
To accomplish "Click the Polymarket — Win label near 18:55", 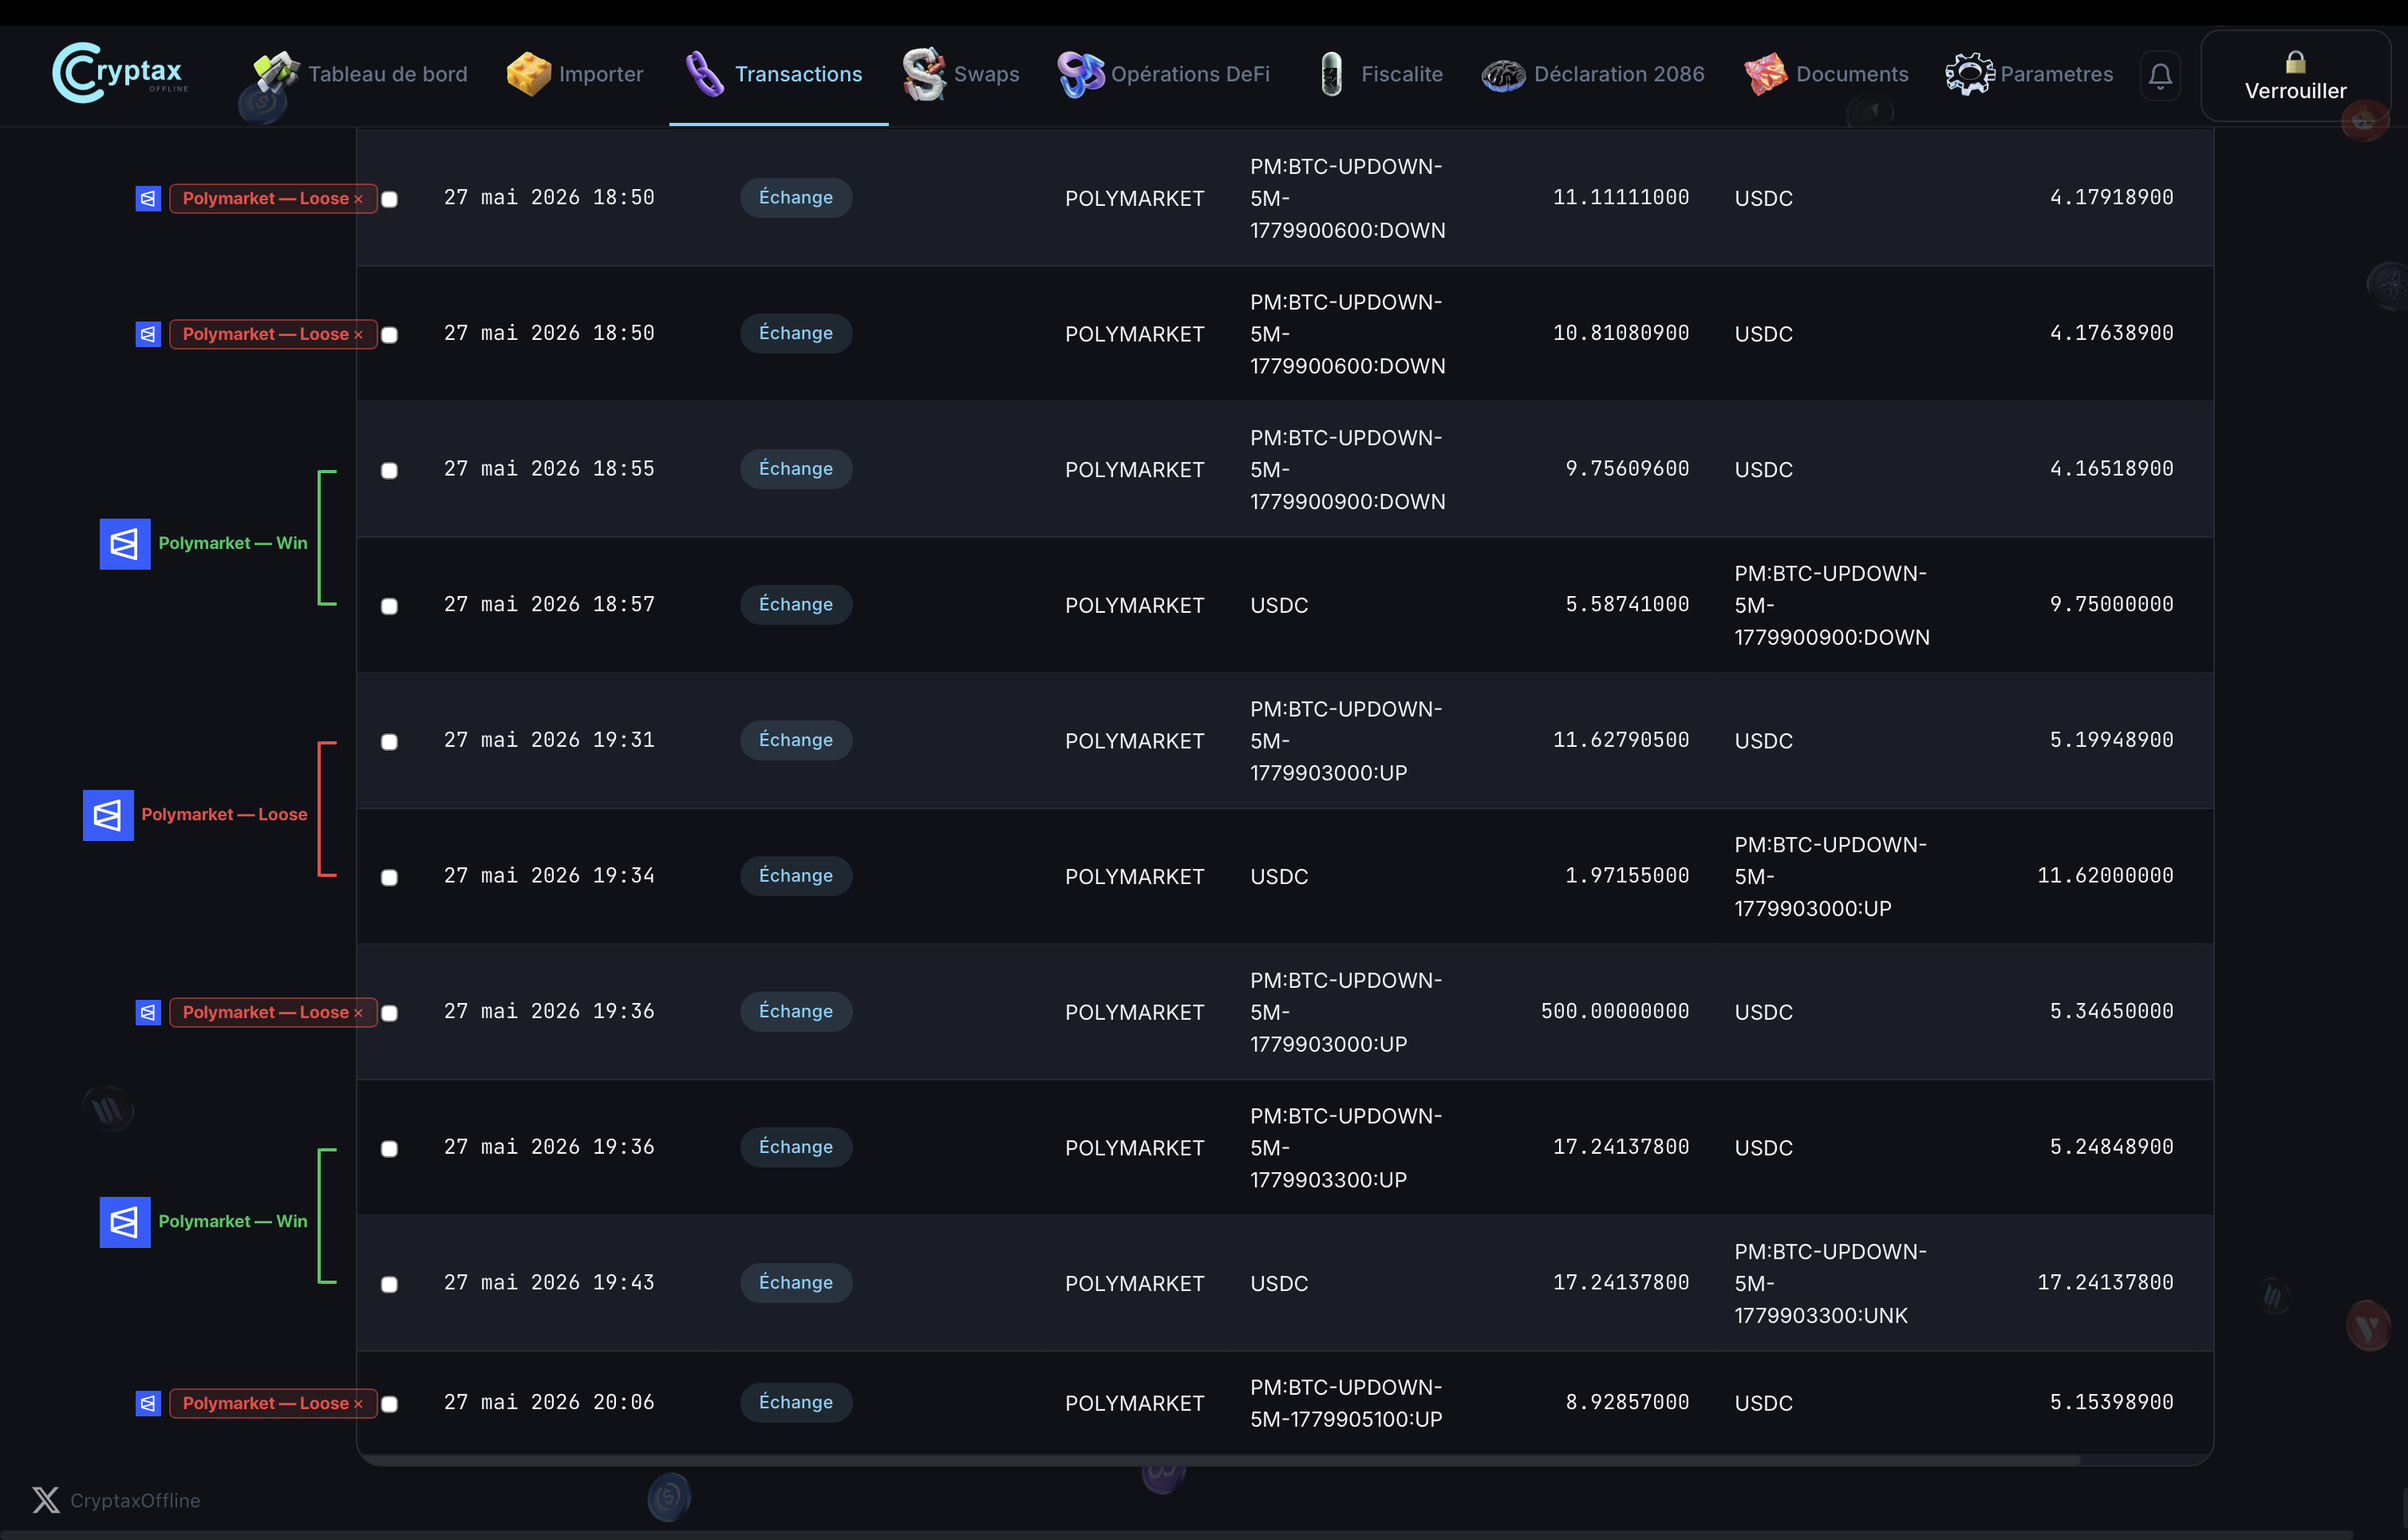I will (233, 543).
